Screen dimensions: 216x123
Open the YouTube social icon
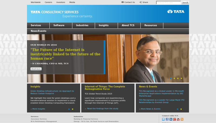coord(178,119)
